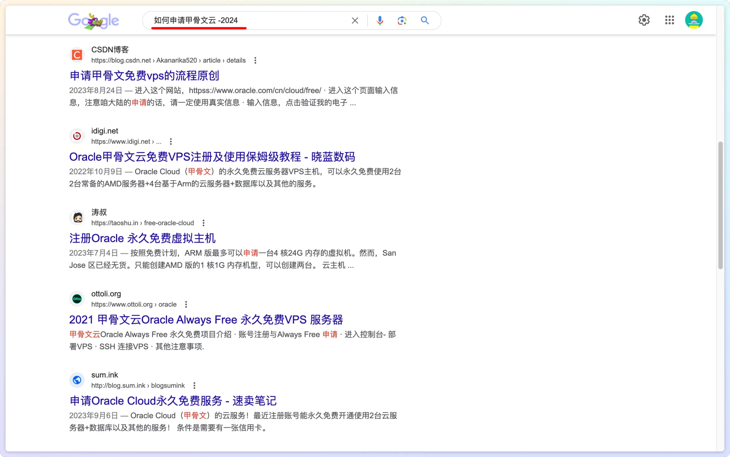Click the CSDN博客 favicon

(x=77, y=55)
